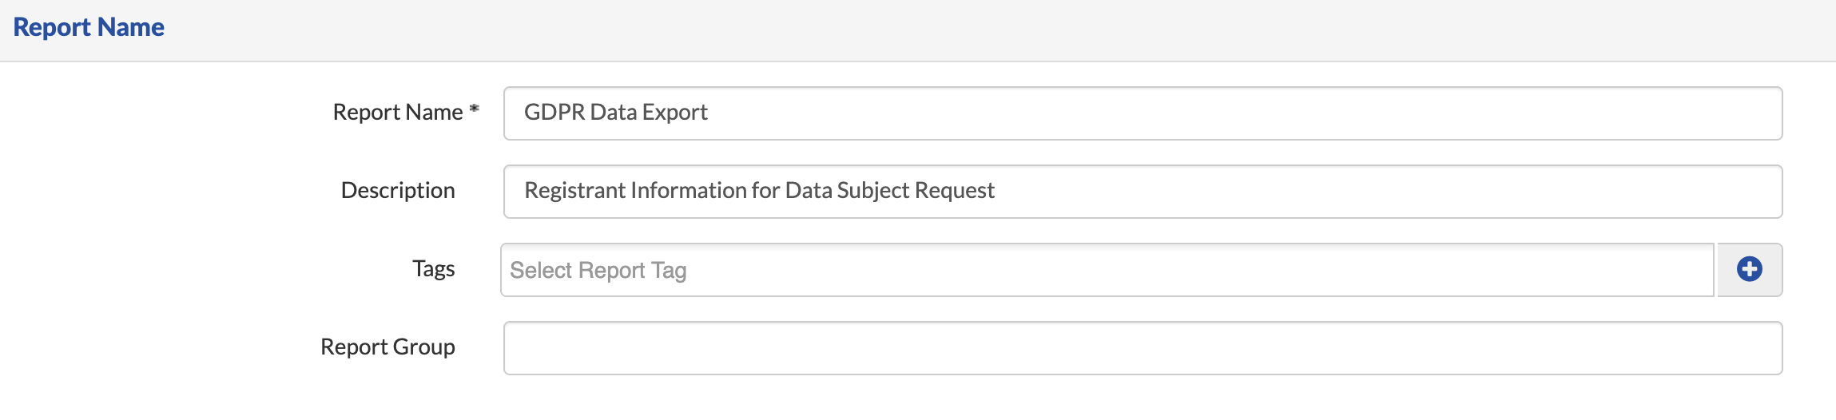Click the Tags field label
The width and height of the screenshot is (1836, 420).
(x=434, y=268)
